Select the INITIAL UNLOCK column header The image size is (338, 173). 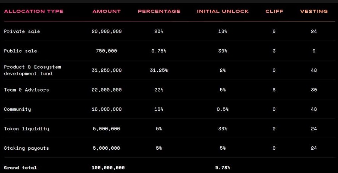click(223, 11)
